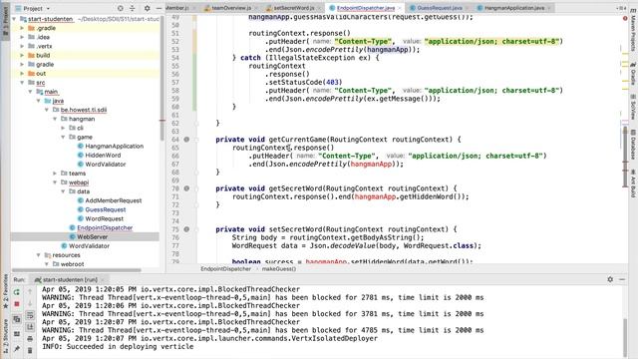Click the down stack trace arrow
Image resolution: width=638 pixels, height=359 pixels.
[x=30, y=303]
